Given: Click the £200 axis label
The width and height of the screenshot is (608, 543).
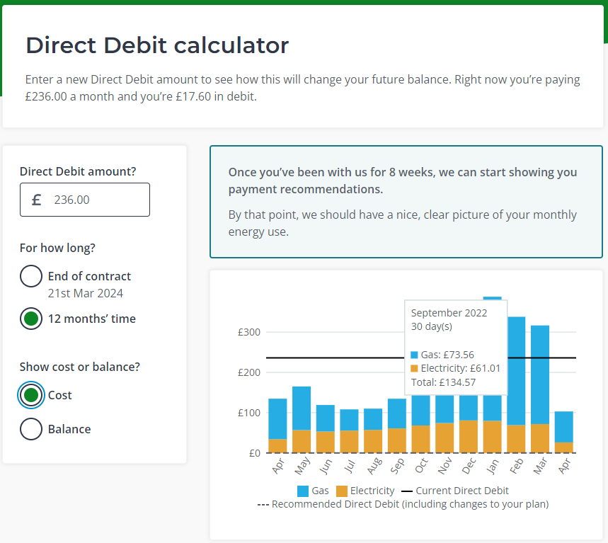Looking at the screenshot, I should 249,372.
